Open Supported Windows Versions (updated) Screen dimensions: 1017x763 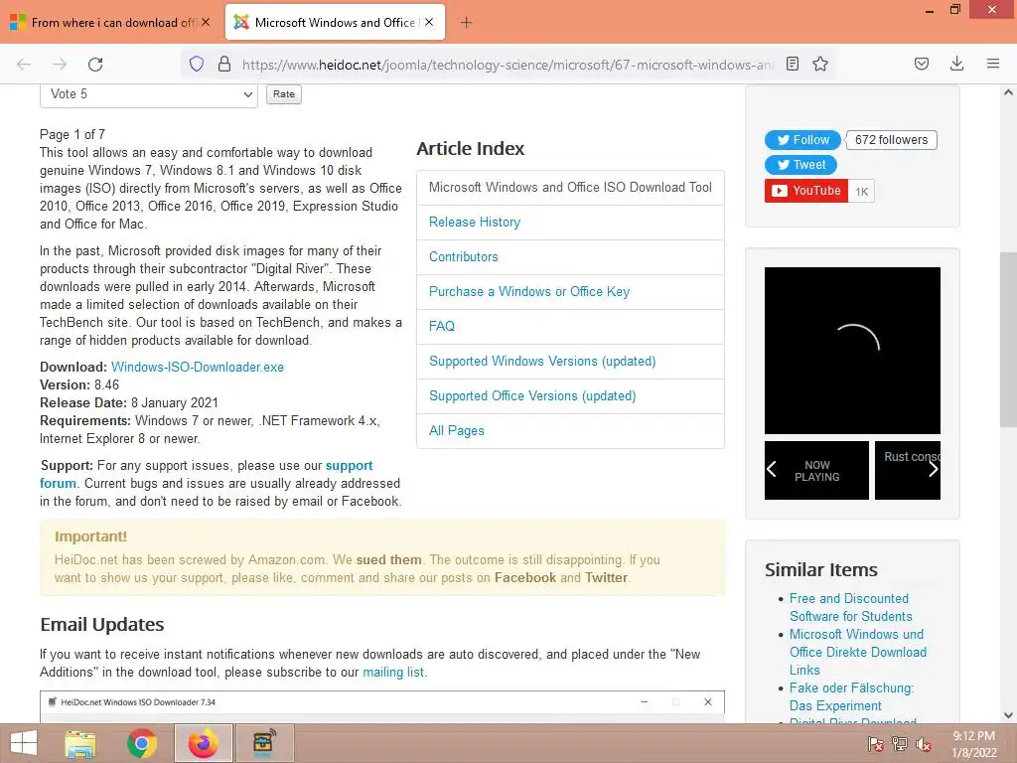541,362
